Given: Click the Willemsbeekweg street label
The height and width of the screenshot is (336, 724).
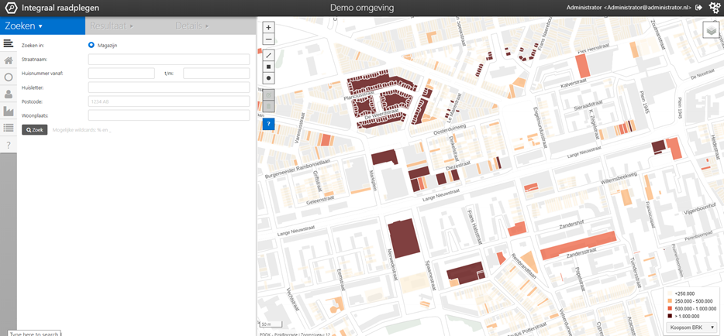Looking at the screenshot, I should click(x=619, y=179).
